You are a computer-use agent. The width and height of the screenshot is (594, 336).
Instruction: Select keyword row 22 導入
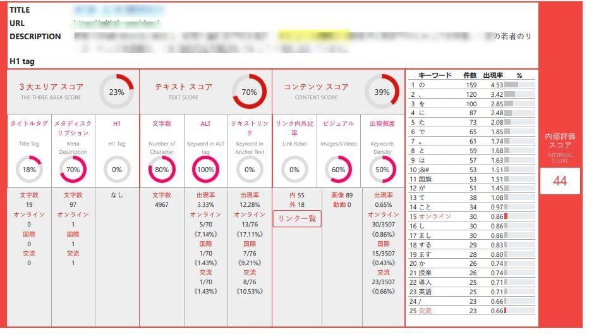[x=471, y=282]
